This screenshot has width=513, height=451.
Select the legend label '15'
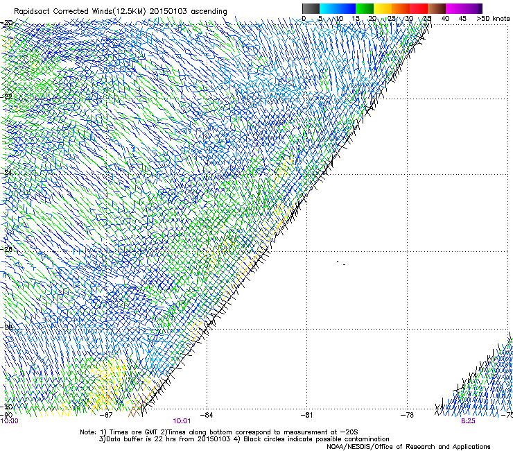tap(356, 19)
